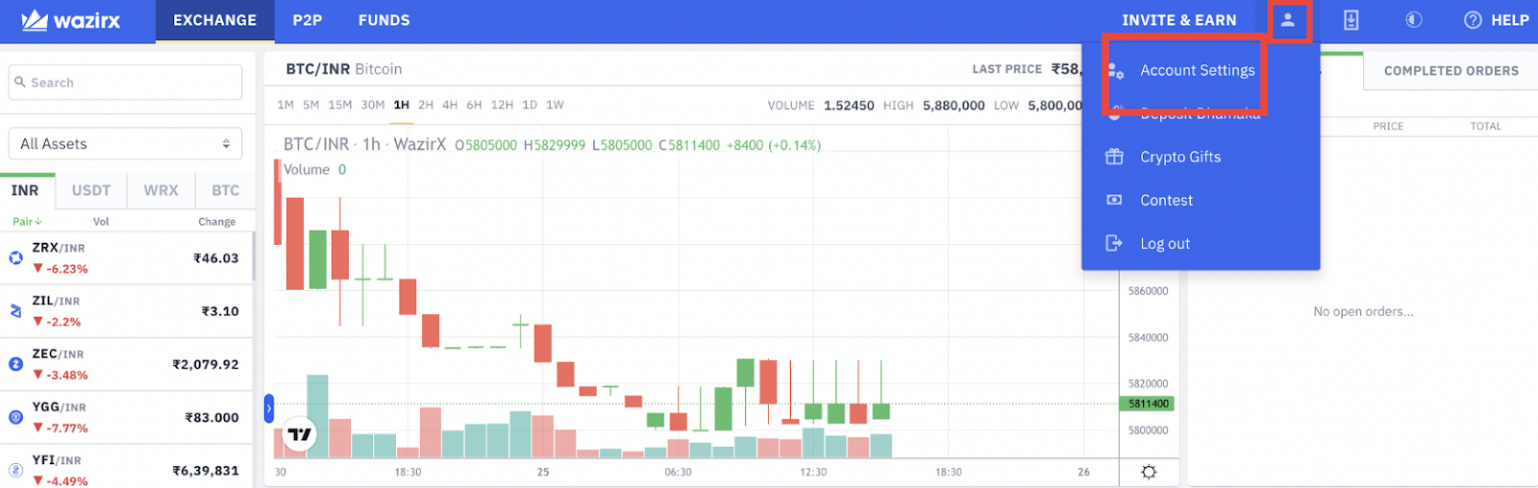Click the WazirX logo

pyautogui.click(x=71, y=20)
